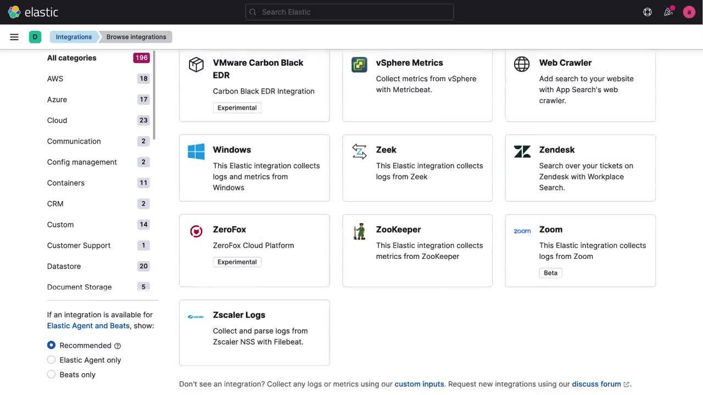703x395 pixels.
Task: Click the category list scrollbar
Action: pos(154,95)
